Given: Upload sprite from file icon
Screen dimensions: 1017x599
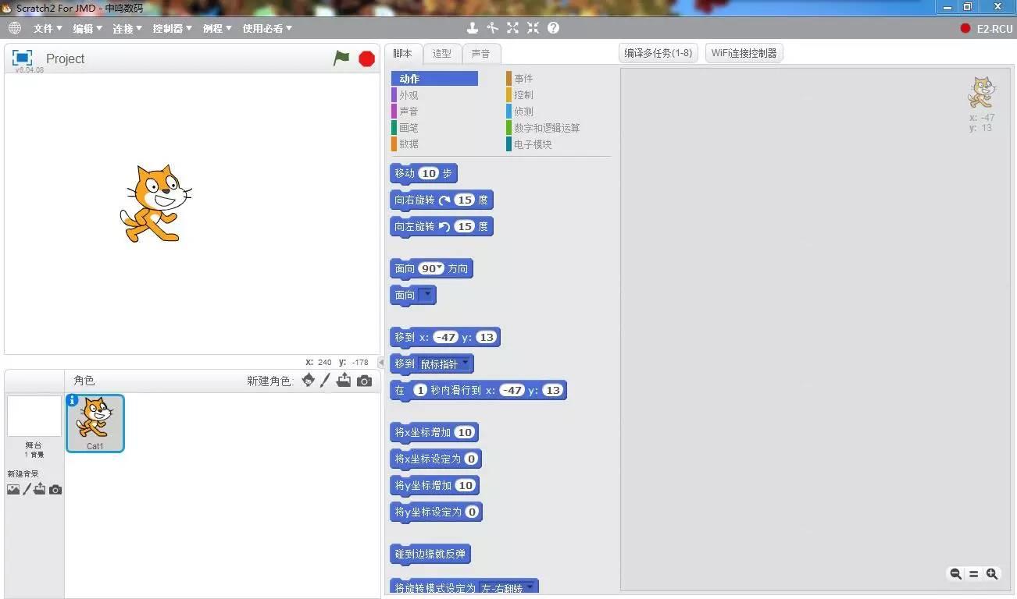Looking at the screenshot, I should (344, 381).
